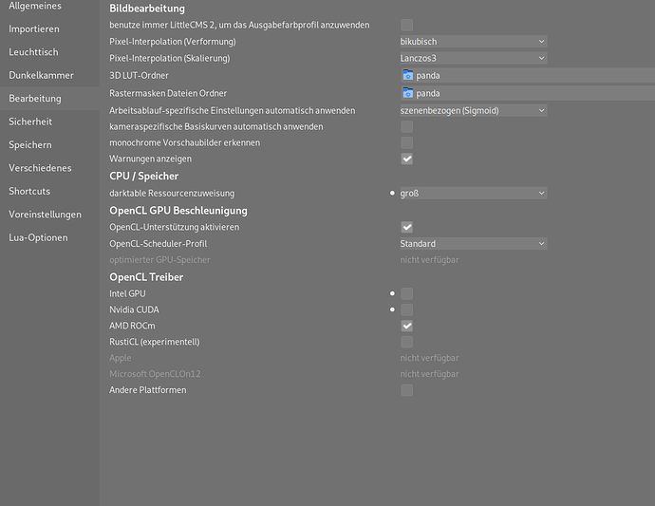655x506 pixels.
Task: Disable OpenCL-Unterstützung aktivieren checkbox
Action: pyautogui.click(x=407, y=228)
